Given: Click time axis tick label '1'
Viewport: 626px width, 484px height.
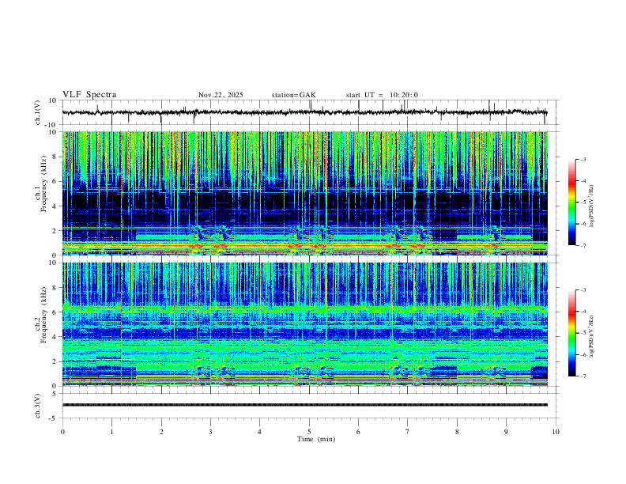Looking at the screenshot, I should point(111,432).
